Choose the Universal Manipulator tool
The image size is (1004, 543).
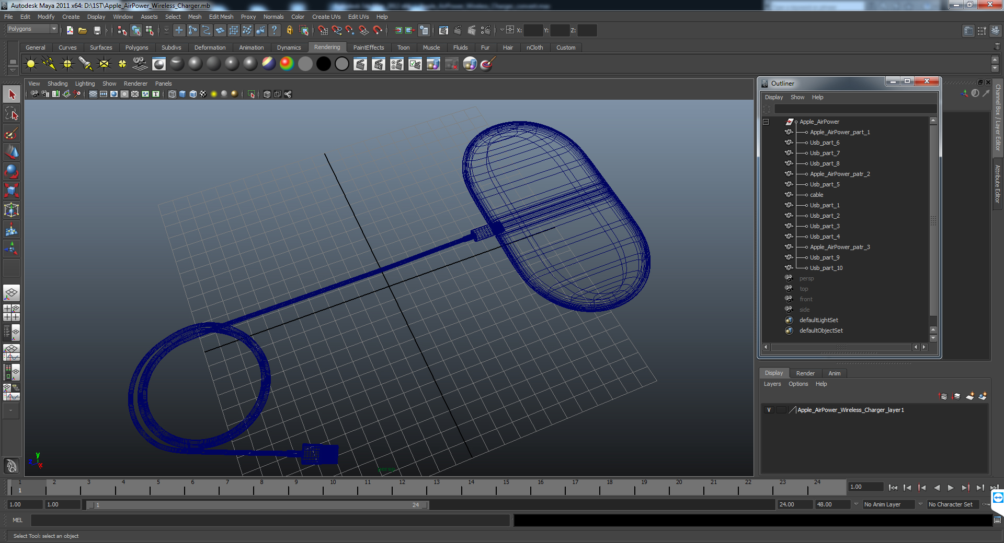pyautogui.click(x=12, y=210)
